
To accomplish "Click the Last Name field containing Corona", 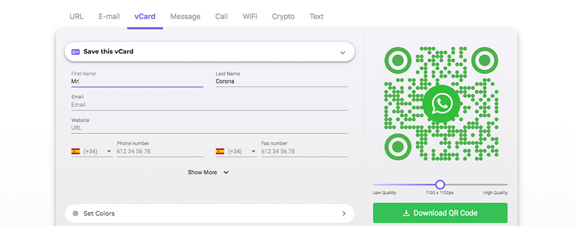I will point(282,81).
